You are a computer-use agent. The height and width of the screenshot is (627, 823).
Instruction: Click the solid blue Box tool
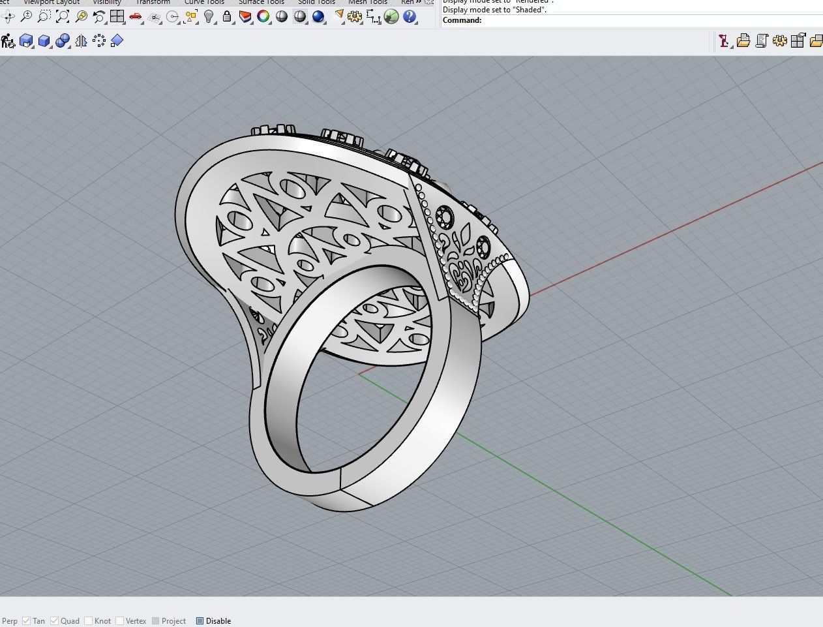tap(44, 41)
